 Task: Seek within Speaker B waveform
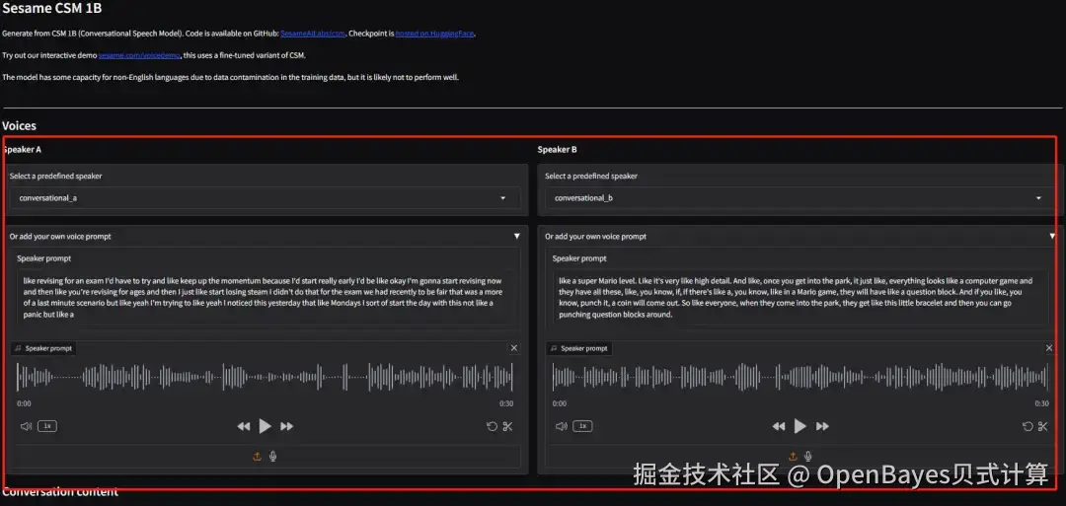tap(800, 377)
